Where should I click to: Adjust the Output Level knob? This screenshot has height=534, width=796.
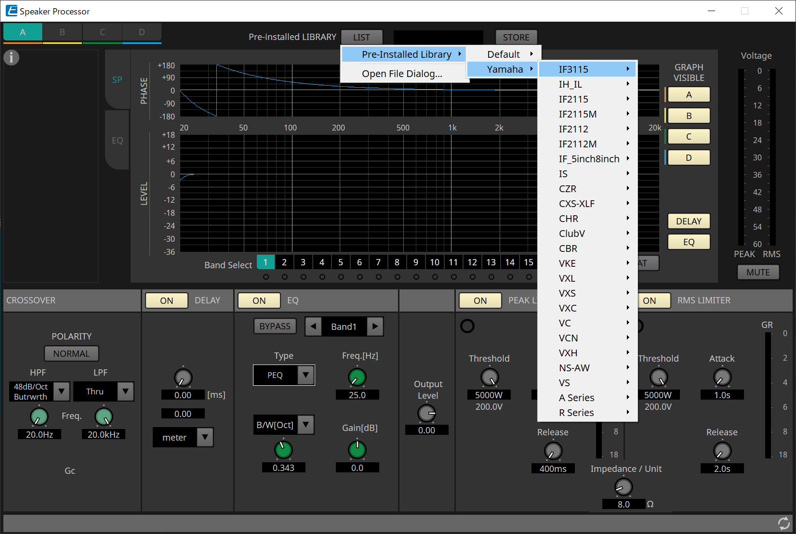(426, 413)
